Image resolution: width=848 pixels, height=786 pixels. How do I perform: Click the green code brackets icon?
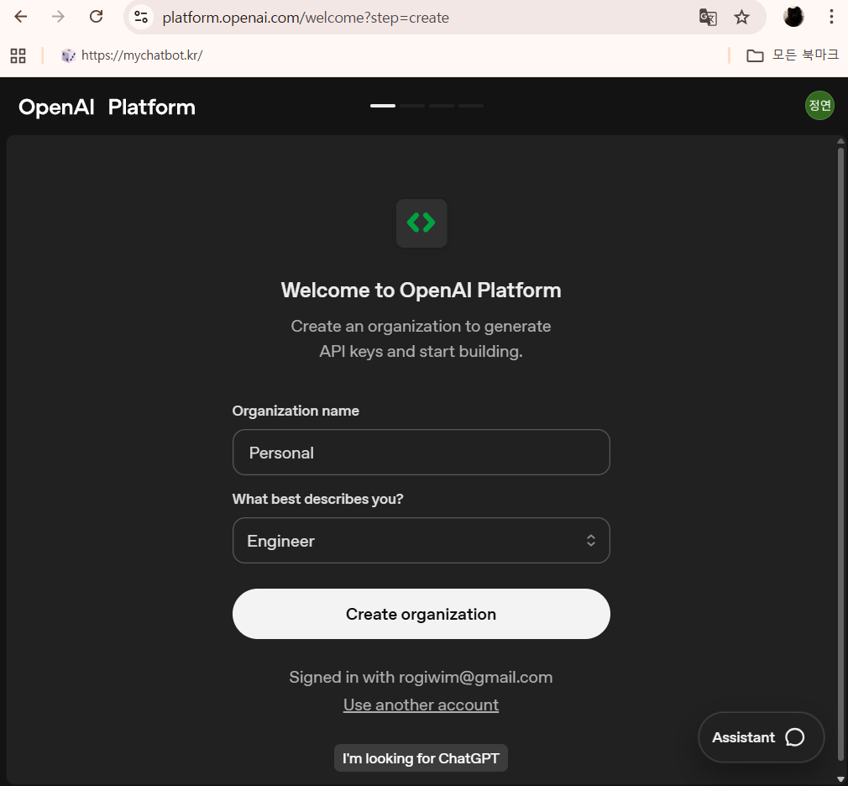coord(421,223)
